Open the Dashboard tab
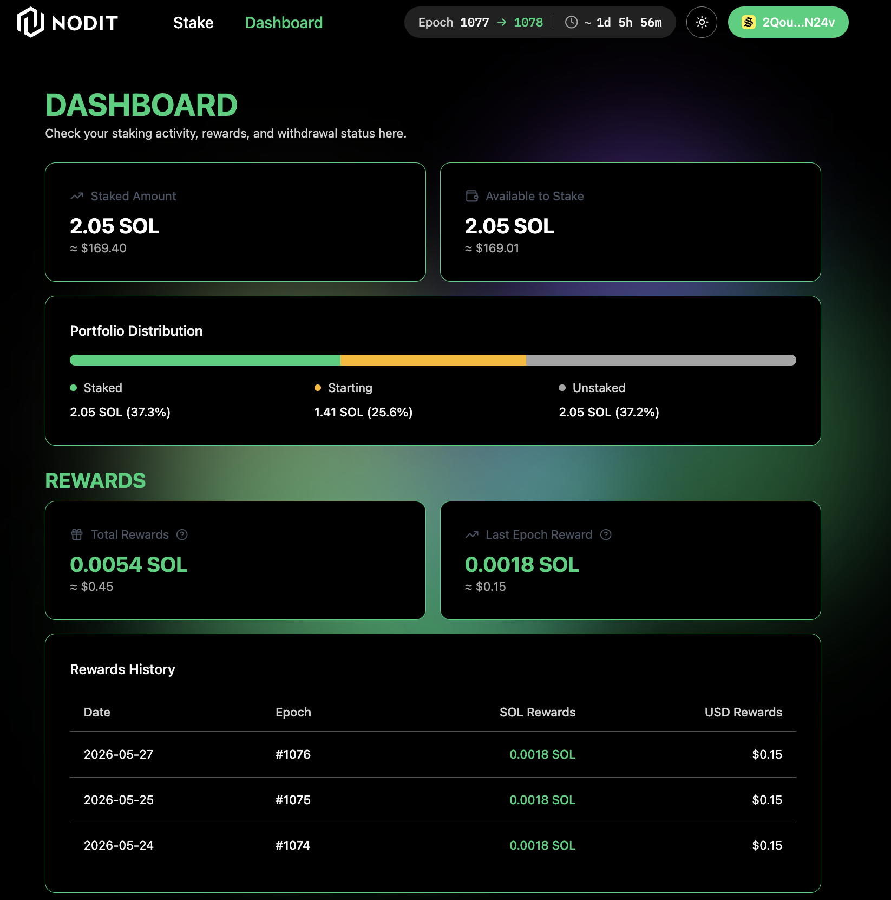Image resolution: width=891 pixels, height=900 pixels. (284, 23)
